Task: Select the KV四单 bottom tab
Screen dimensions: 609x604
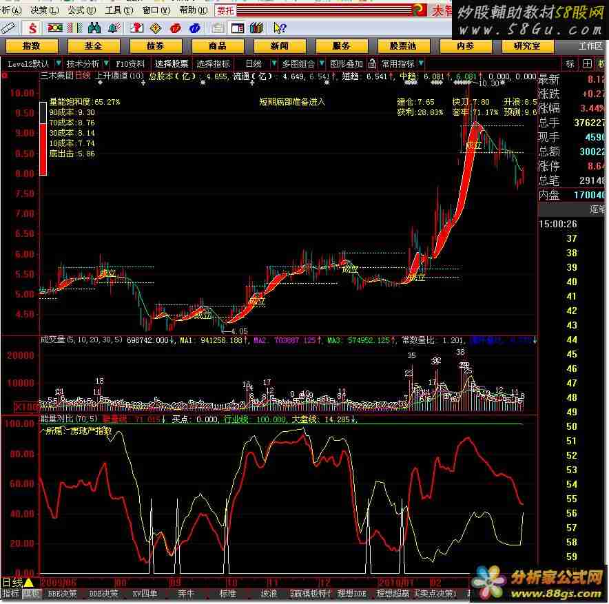Action: [x=145, y=594]
